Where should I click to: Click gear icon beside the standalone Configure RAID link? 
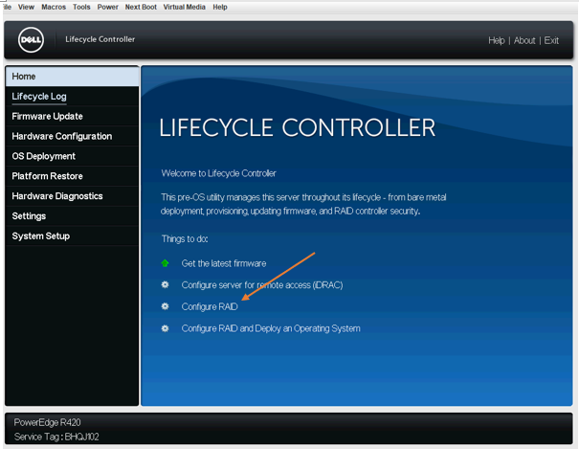point(165,306)
